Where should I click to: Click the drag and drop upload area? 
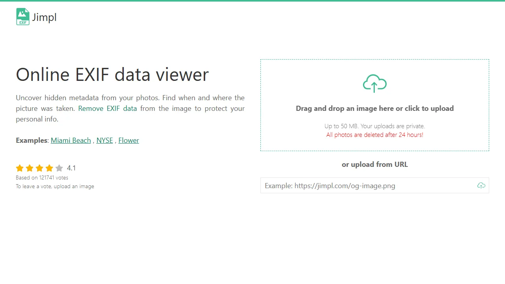374,105
